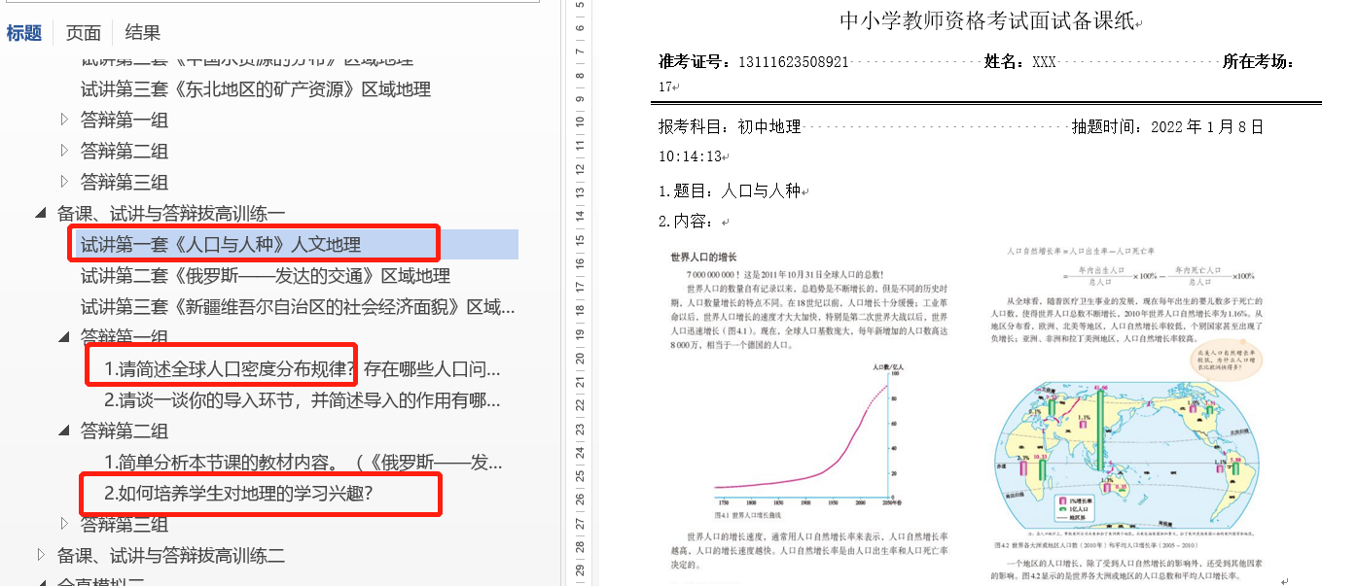
Task: Select heading 2.请谈一谈你的导入环节
Action: pos(302,400)
